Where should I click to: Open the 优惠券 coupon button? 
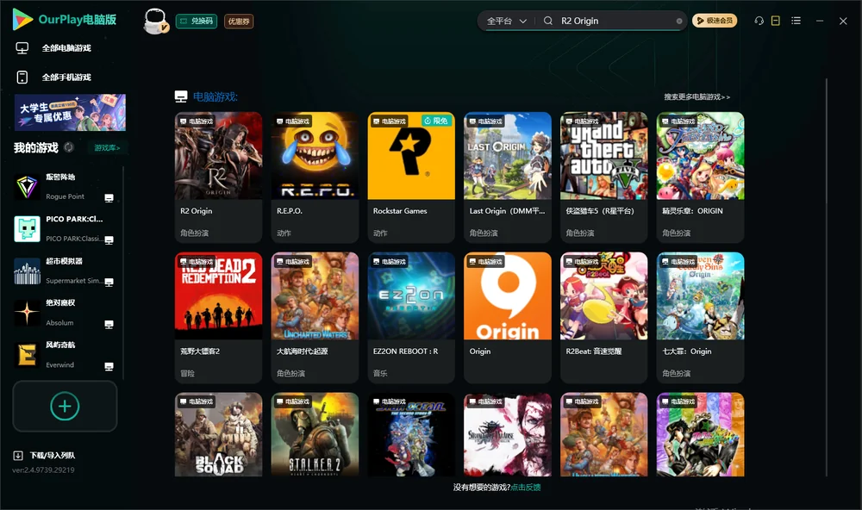239,22
